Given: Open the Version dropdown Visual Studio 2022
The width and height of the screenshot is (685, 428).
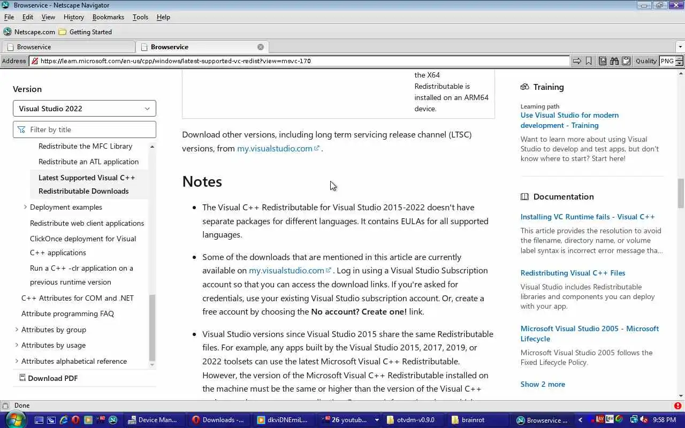Looking at the screenshot, I should point(85,109).
